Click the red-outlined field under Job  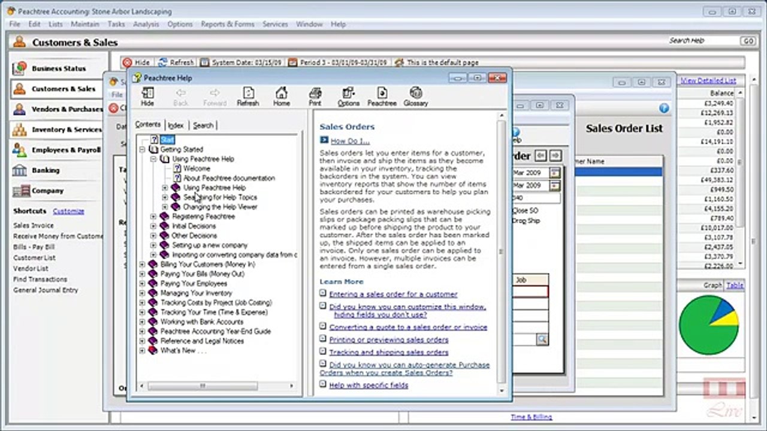pos(530,292)
